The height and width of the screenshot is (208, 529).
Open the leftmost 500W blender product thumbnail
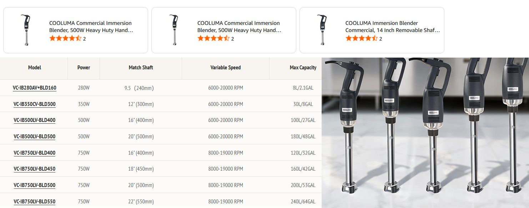27,30
